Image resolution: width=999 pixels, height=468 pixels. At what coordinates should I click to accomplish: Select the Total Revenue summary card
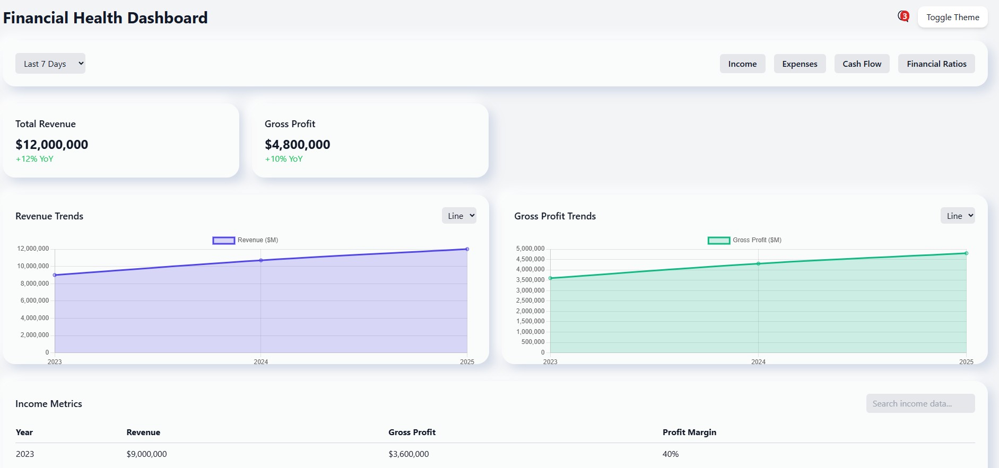[121, 140]
